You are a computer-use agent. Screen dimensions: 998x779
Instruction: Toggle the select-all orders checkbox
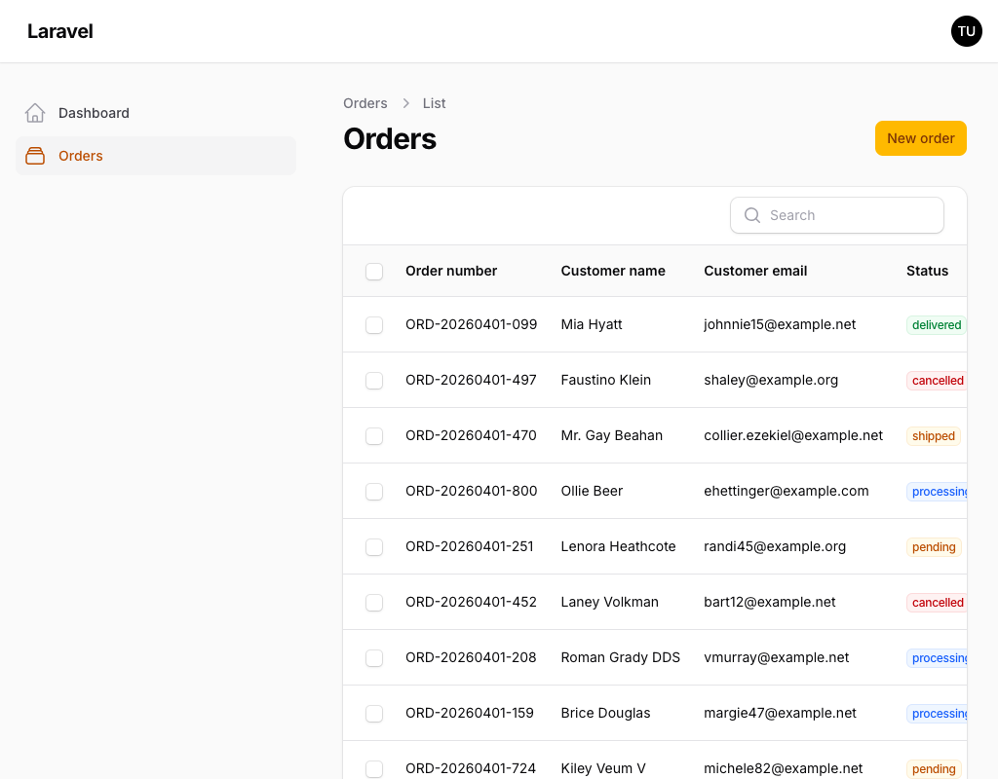click(x=374, y=272)
